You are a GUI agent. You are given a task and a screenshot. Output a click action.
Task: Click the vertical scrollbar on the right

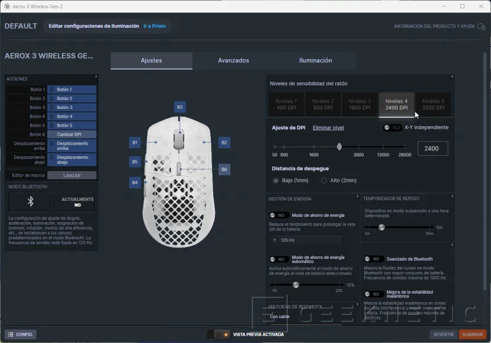tap(484, 171)
